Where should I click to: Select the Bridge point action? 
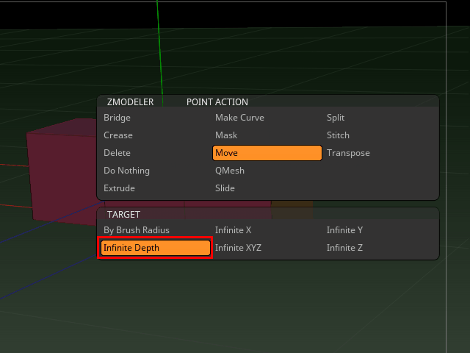click(x=117, y=118)
